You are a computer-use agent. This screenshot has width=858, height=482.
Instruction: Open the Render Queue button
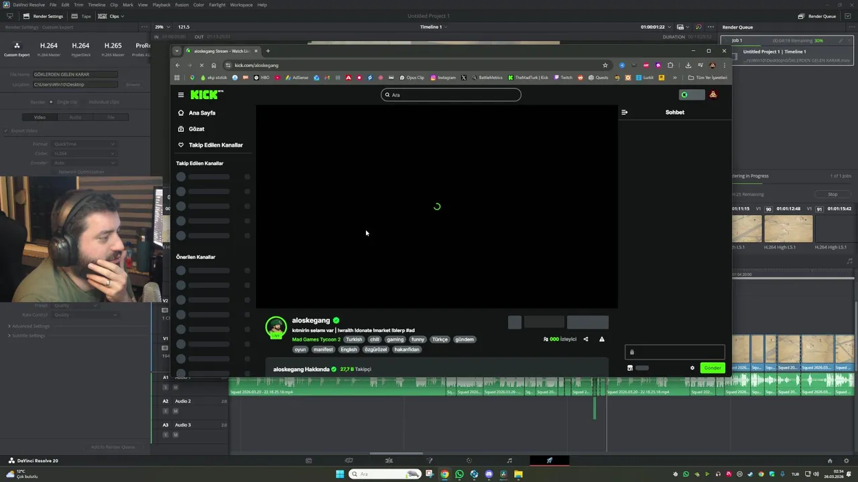click(x=817, y=16)
